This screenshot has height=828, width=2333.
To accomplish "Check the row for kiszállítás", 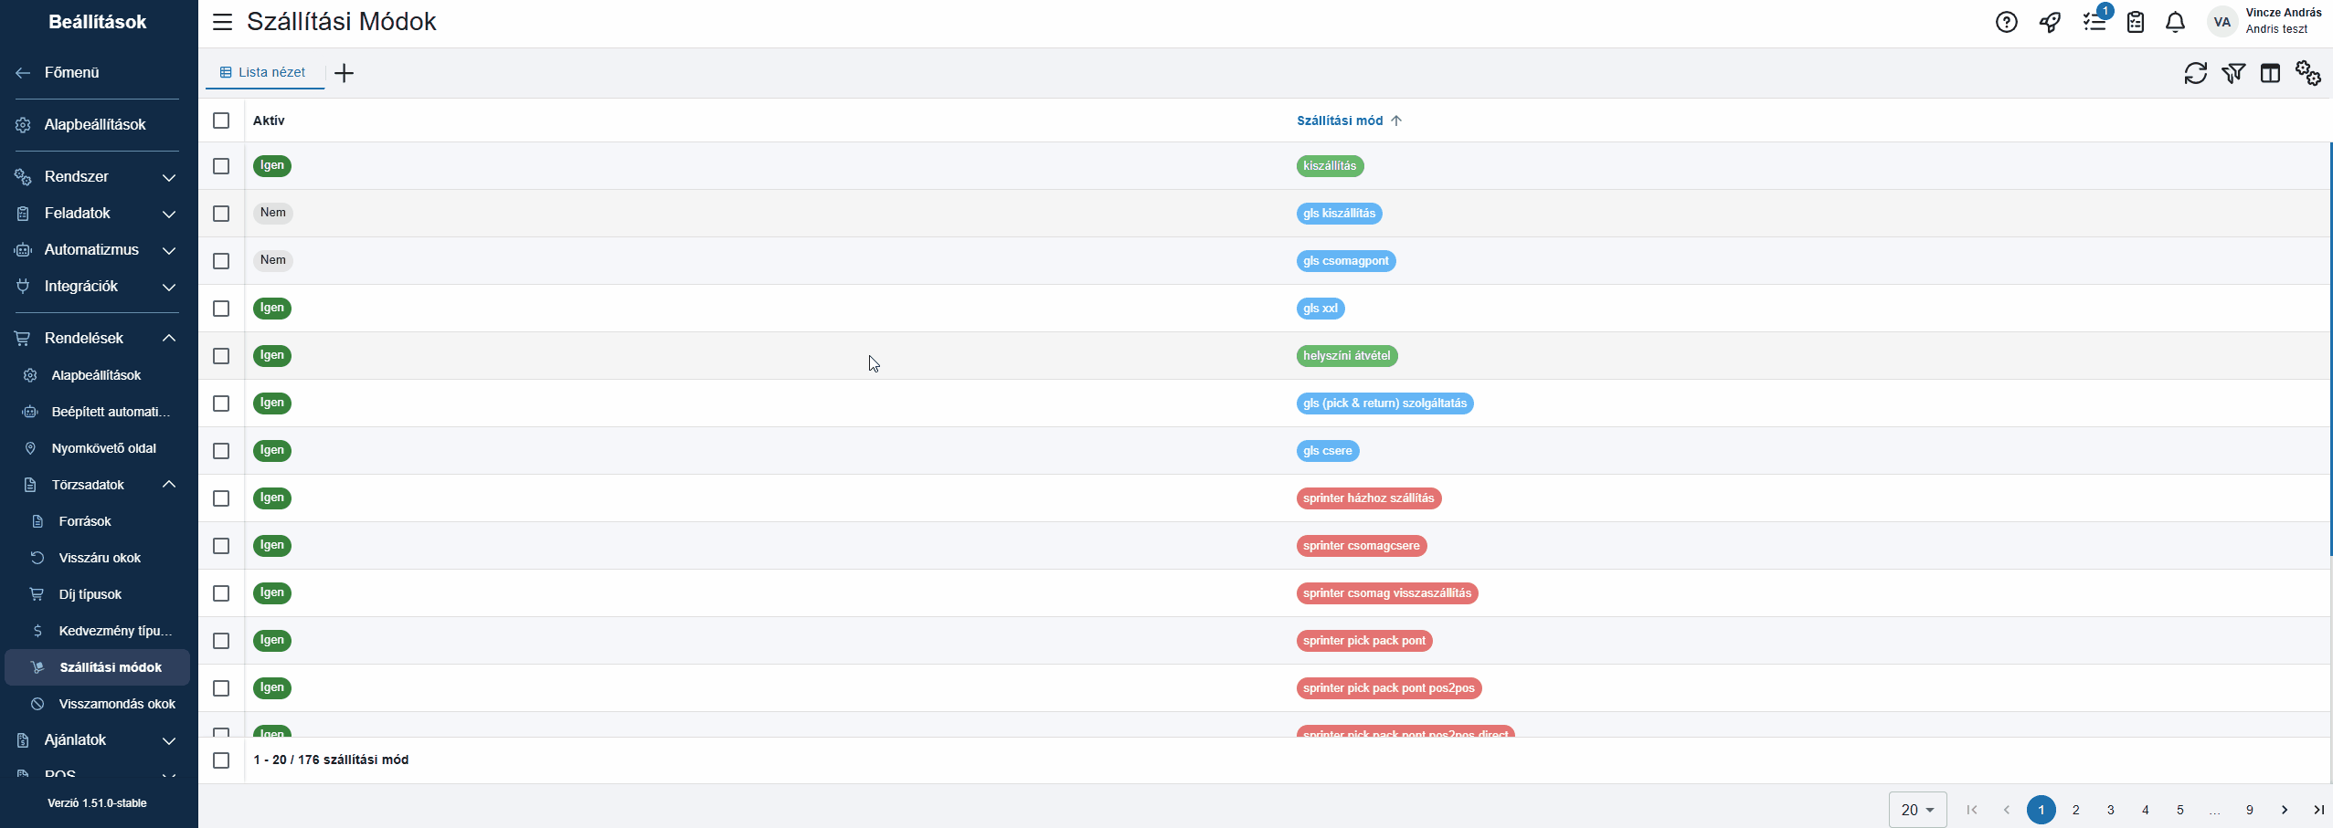I will pyautogui.click(x=221, y=166).
